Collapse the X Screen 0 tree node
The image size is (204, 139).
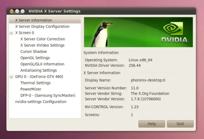pos(11,33)
